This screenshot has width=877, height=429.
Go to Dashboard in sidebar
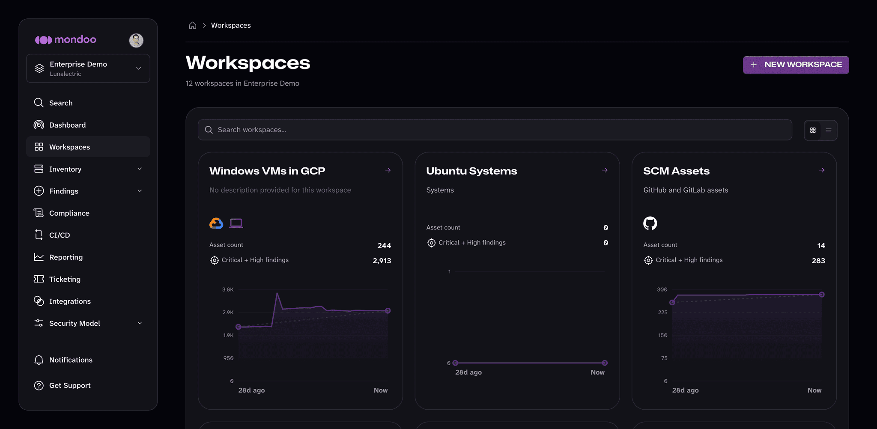(x=88, y=125)
